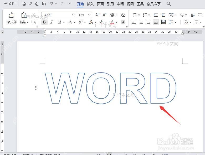Click the right indent ruler marker
205x155 pixels.
tap(182, 34)
